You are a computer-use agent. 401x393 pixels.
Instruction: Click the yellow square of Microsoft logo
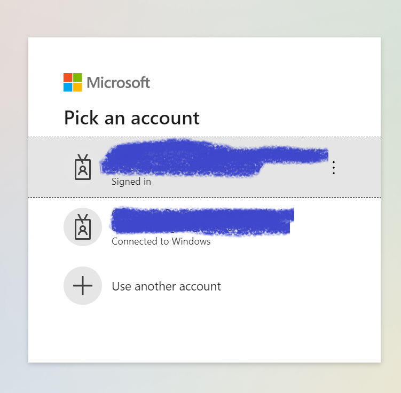[77, 87]
